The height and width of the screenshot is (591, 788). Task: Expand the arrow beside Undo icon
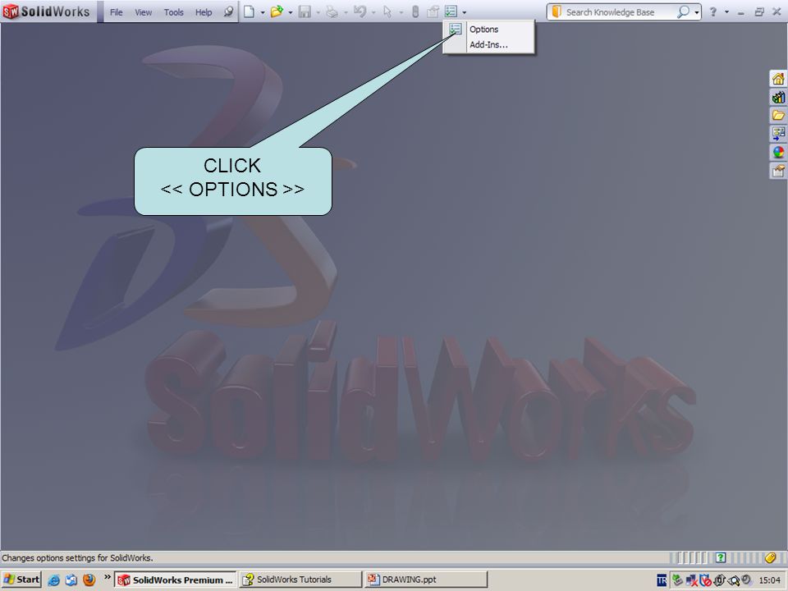[373, 12]
